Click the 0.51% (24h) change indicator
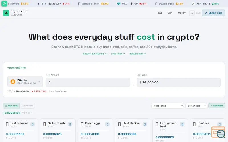This screenshot has height=142, width=228. pyautogui.click(x=39, y=91)
